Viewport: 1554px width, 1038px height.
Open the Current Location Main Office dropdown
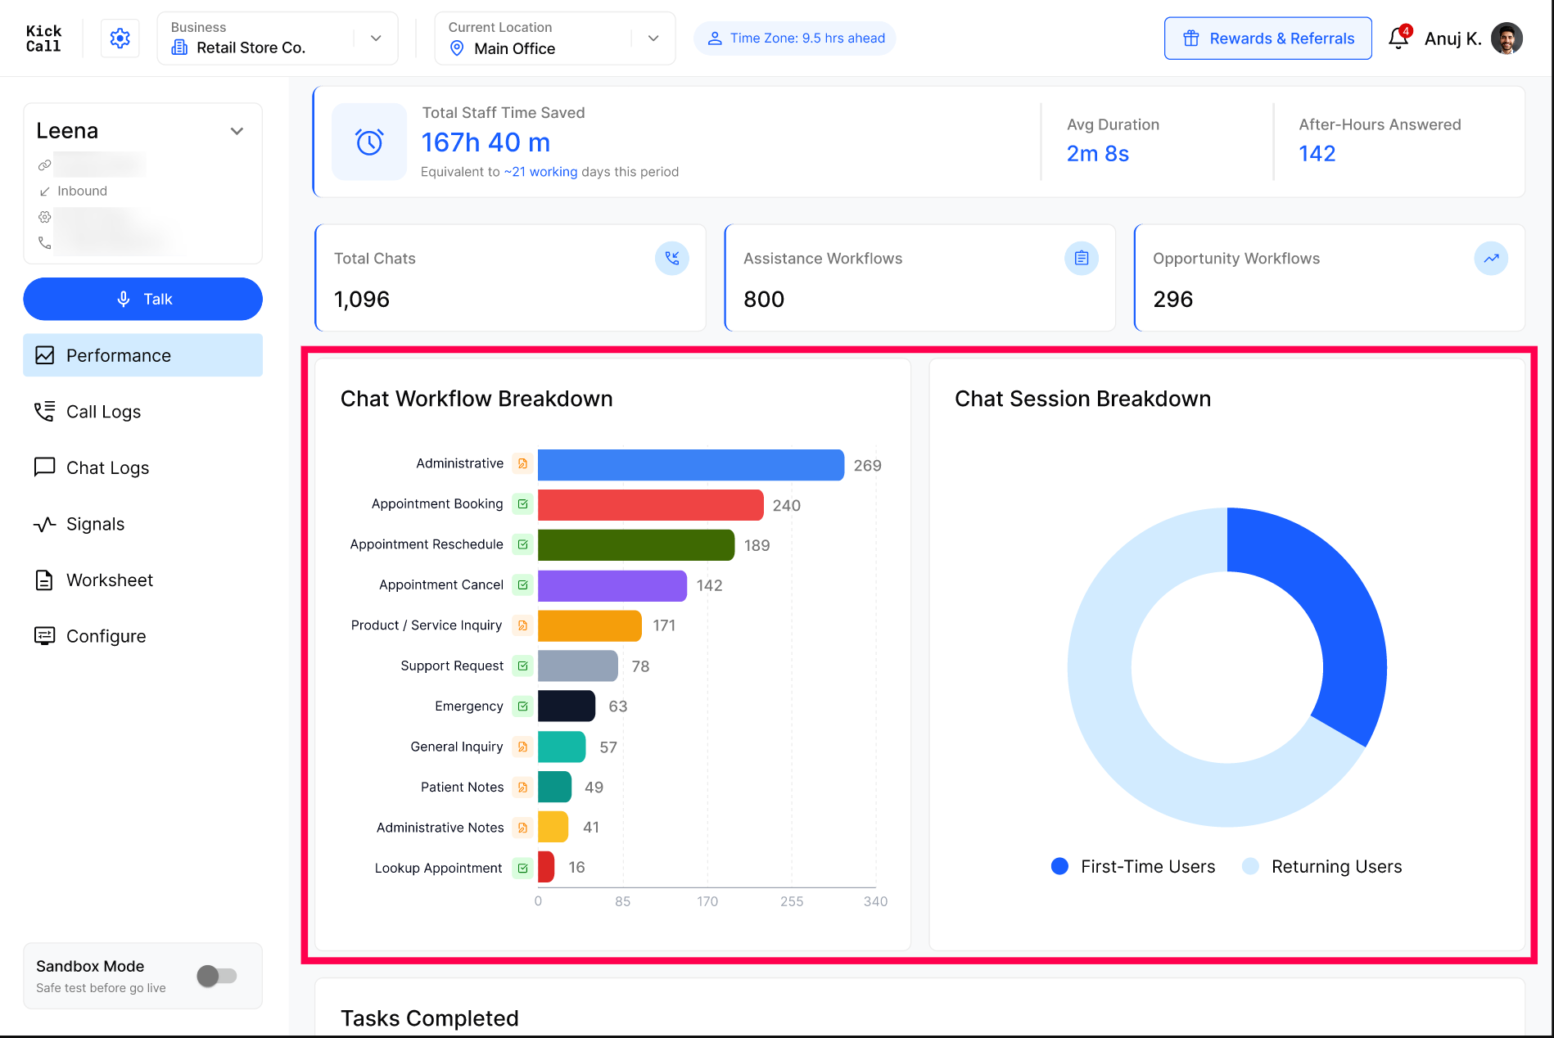click(555, 38)
